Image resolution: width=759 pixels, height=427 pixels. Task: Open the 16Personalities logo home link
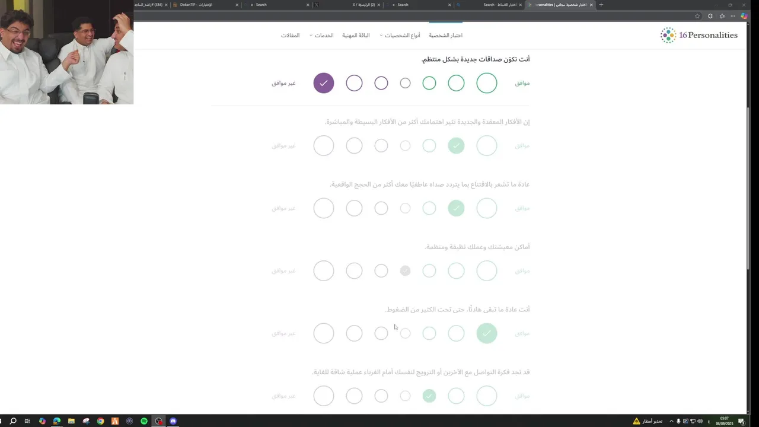click(699, 35)
